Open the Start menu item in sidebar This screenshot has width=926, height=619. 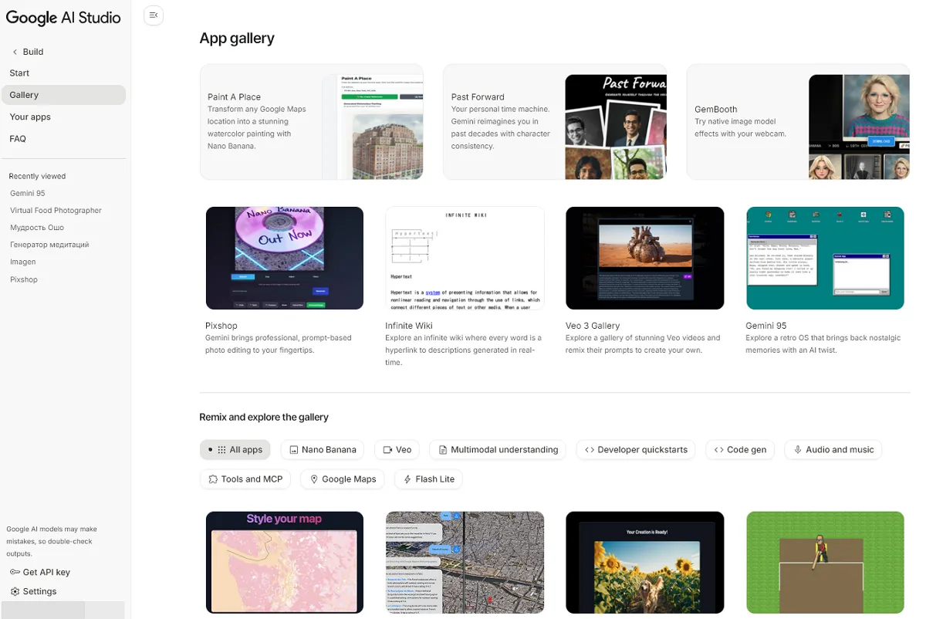coord(20,73)
